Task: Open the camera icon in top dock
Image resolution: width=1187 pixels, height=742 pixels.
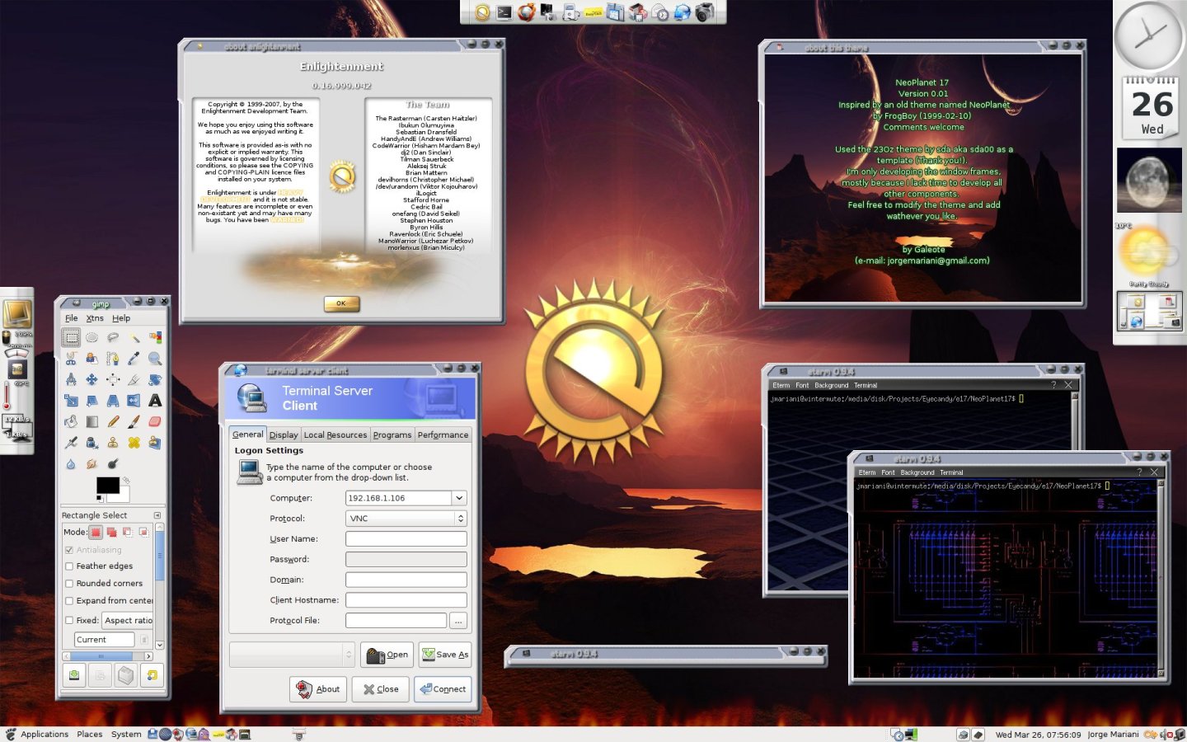Action: coord(705,12)
